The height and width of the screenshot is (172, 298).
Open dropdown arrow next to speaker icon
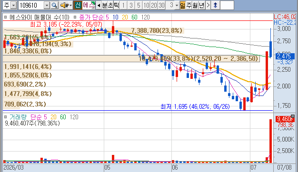point(71,5)
